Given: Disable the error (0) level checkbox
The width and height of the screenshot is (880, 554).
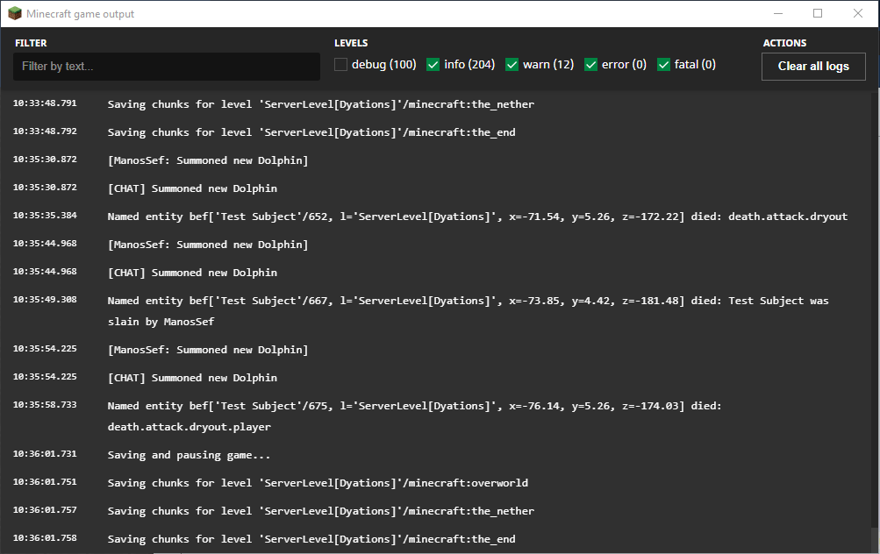Looking at the screenshot, I should pos(591,65).
